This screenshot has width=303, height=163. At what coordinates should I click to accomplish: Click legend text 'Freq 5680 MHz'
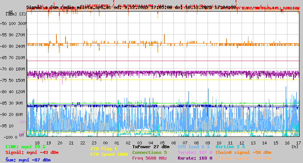pos(150,158)
